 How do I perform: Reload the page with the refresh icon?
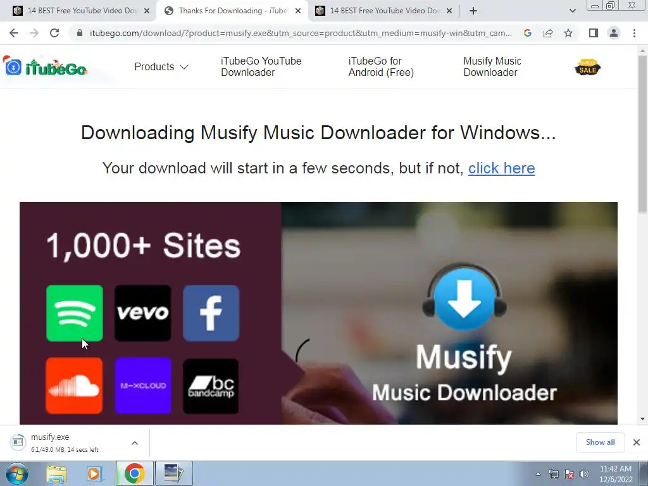point(54,33)
